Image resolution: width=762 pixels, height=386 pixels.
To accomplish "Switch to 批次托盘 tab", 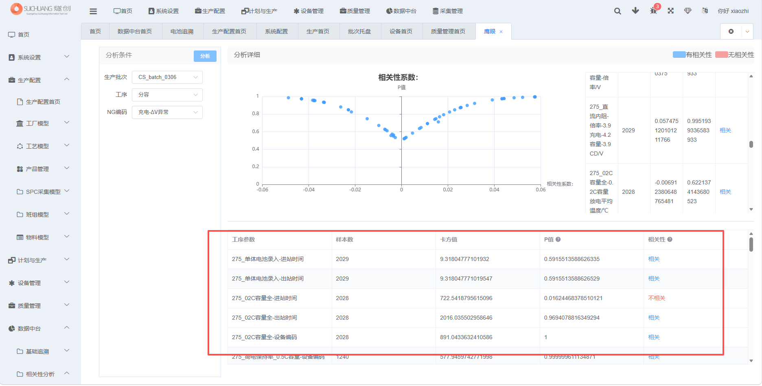I will pos(359,31).
